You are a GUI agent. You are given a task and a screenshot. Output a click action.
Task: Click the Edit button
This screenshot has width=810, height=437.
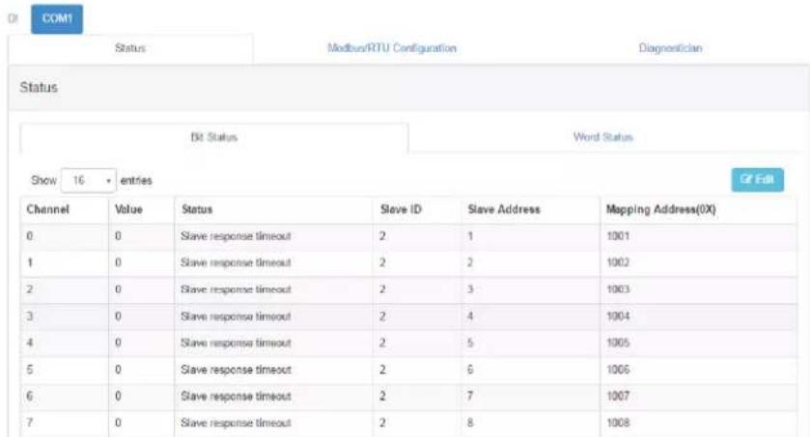pyautogui.click(x=757, y=179)
